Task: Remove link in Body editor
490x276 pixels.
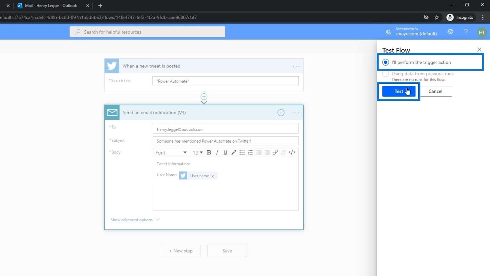Action: tap(284, 152)
